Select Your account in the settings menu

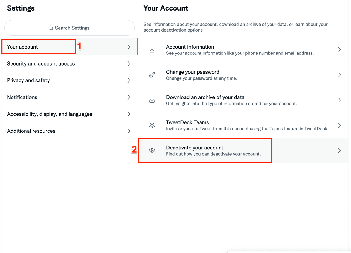[x=23, y=47]
